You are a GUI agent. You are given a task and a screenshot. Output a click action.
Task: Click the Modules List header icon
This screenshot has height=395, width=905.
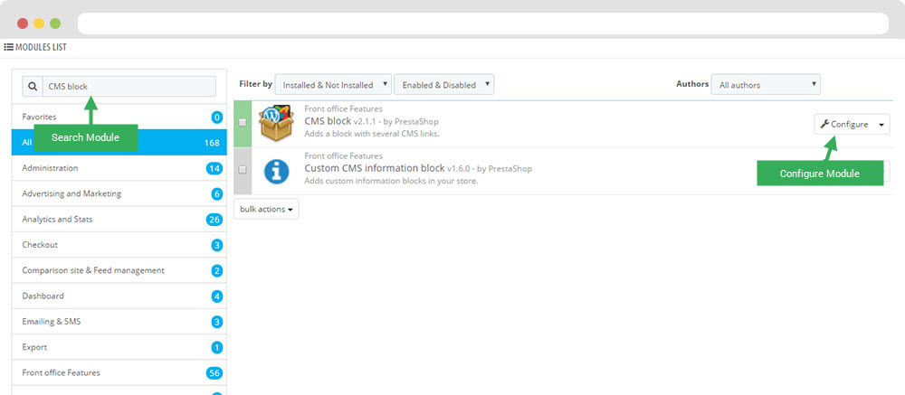(8, 47)
